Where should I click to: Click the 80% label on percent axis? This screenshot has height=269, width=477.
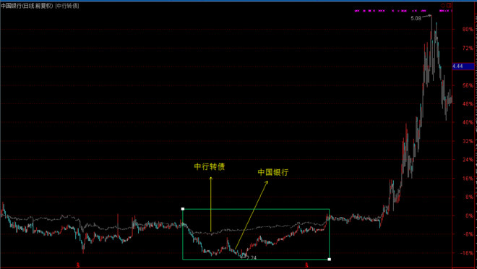click(468, 30)
